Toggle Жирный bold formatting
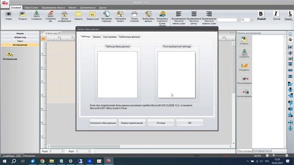 (x=261, y=14)
